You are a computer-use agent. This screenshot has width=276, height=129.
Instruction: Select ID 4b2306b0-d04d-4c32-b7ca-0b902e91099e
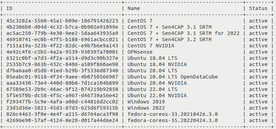(62, 27)
